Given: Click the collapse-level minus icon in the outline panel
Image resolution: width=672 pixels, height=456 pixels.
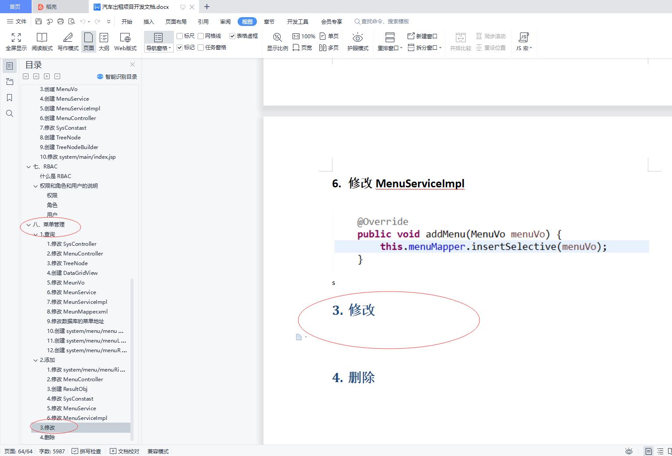Looking at the screenshot, I should click(57, 76).
